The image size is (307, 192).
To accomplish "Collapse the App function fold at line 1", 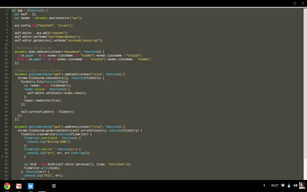I will click(x=9, y=11).
